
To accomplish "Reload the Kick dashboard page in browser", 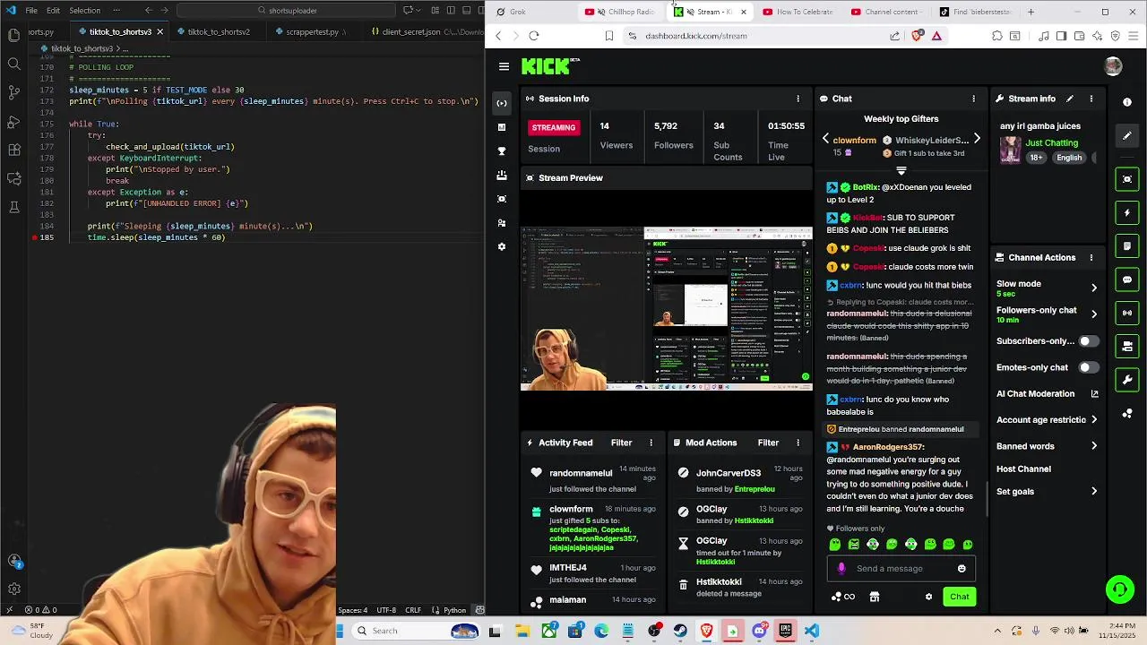I will [x=534, y=36].
